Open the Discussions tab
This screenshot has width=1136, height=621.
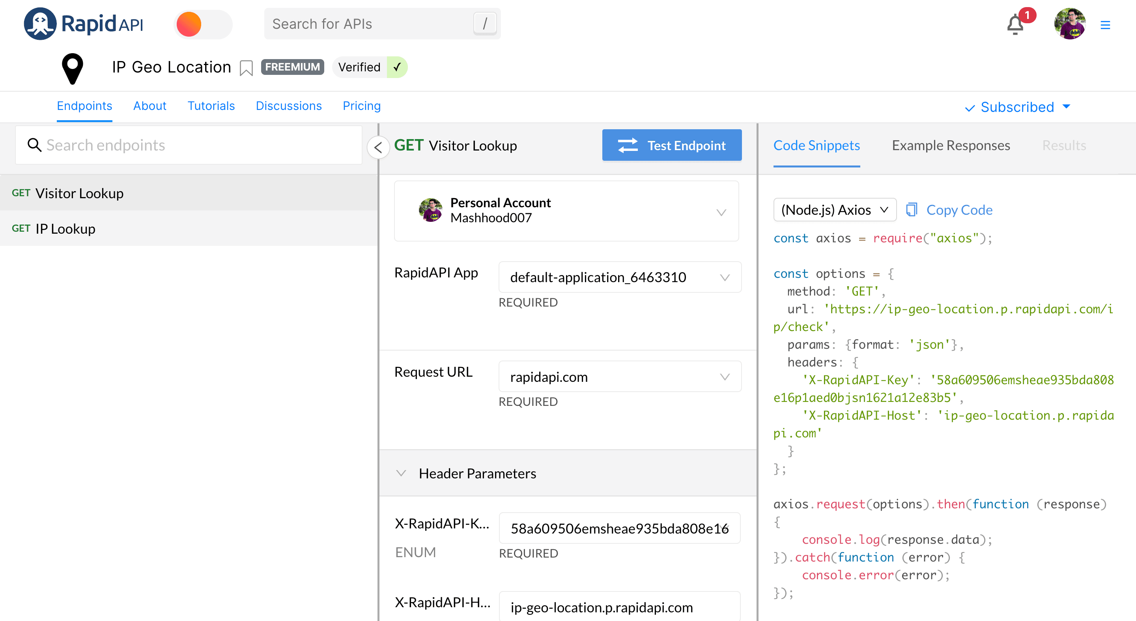coord(288,106)
